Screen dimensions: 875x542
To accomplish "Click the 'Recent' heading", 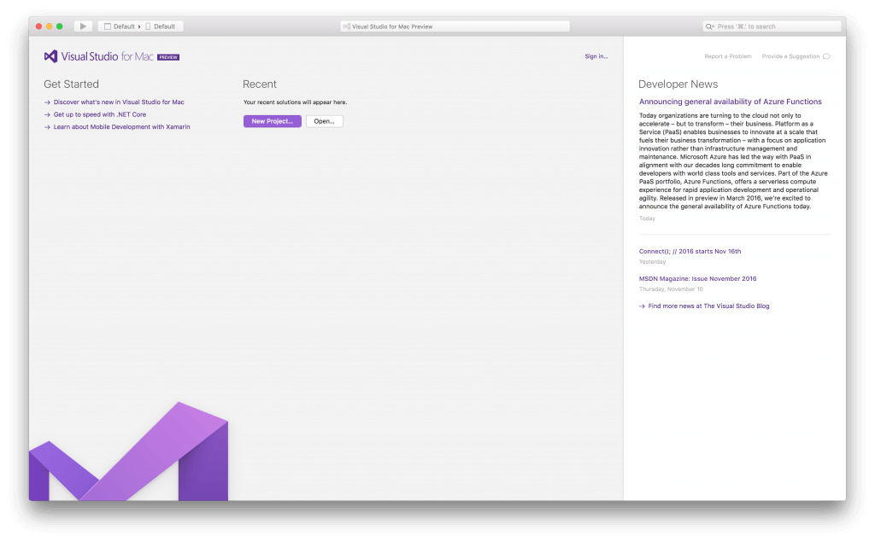I will click(260, 85).
